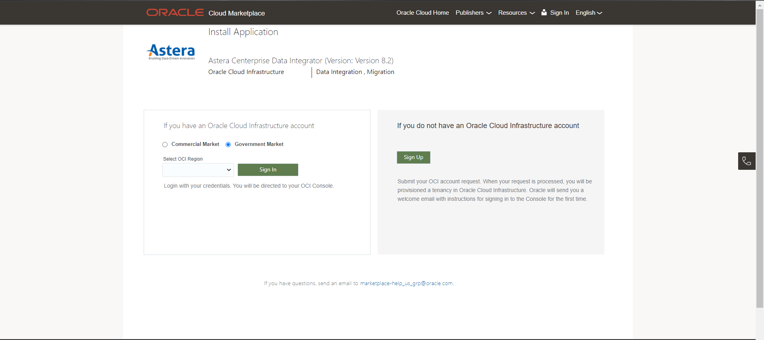Click the Astera company logo

[x=171, y=52]
